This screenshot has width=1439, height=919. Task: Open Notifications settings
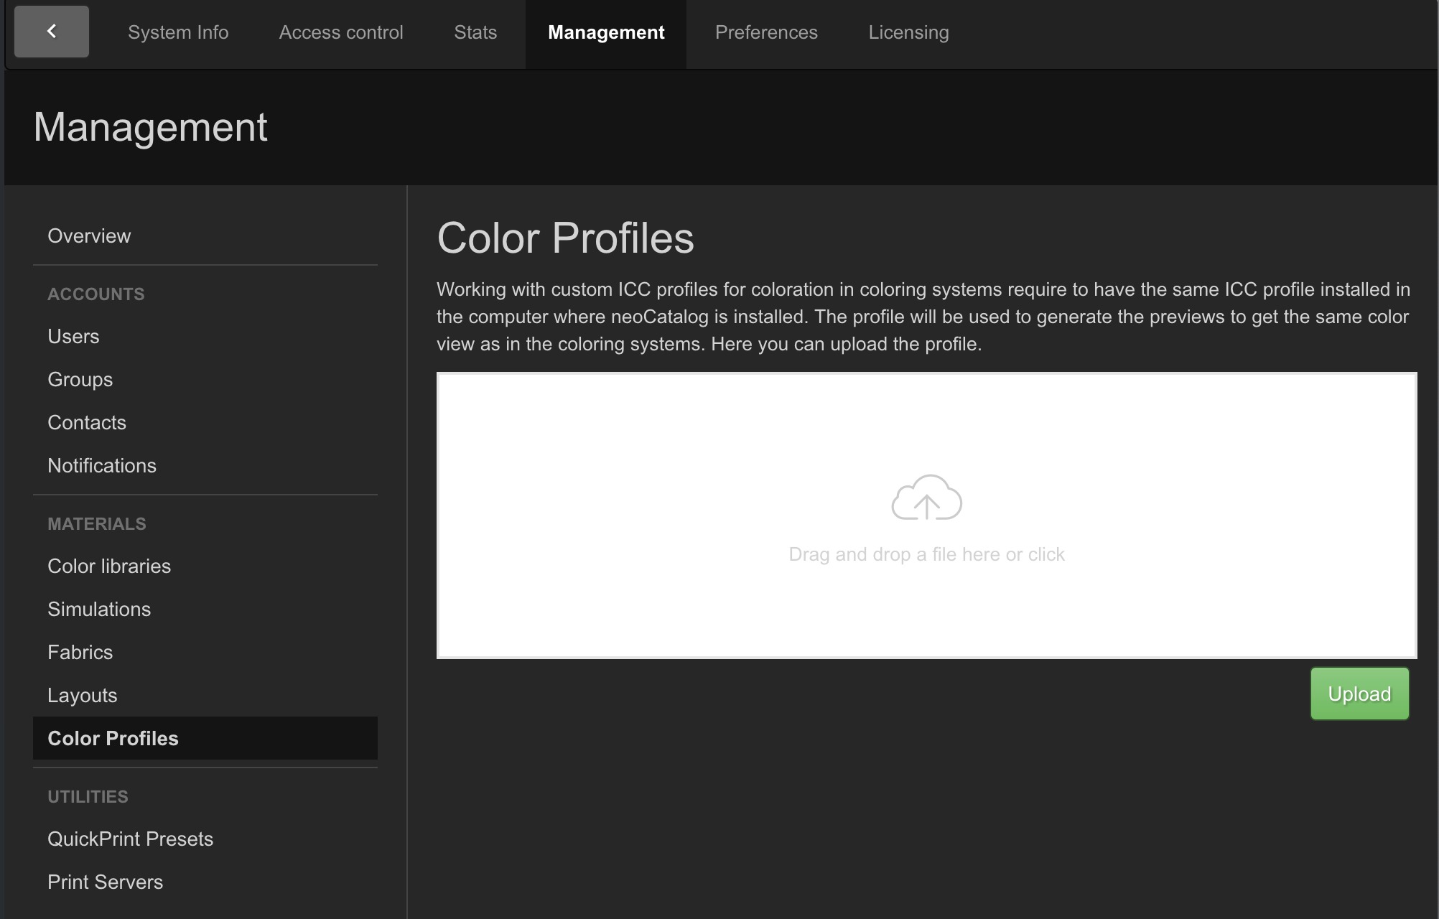pos(102,466)
